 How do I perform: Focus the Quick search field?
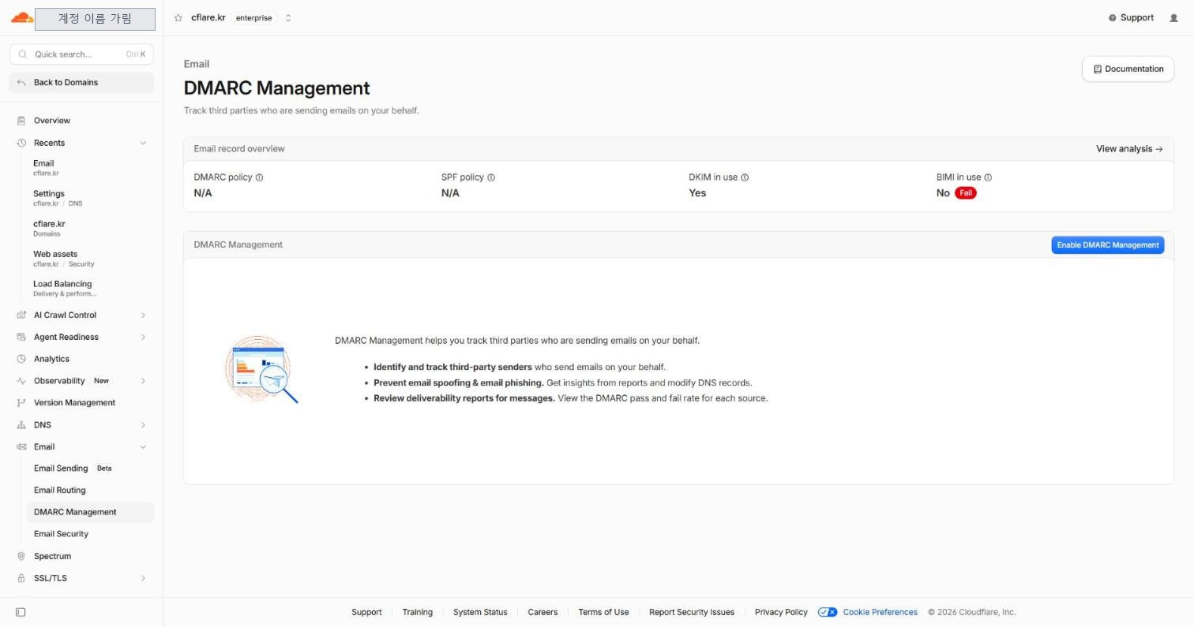(81, 54)
